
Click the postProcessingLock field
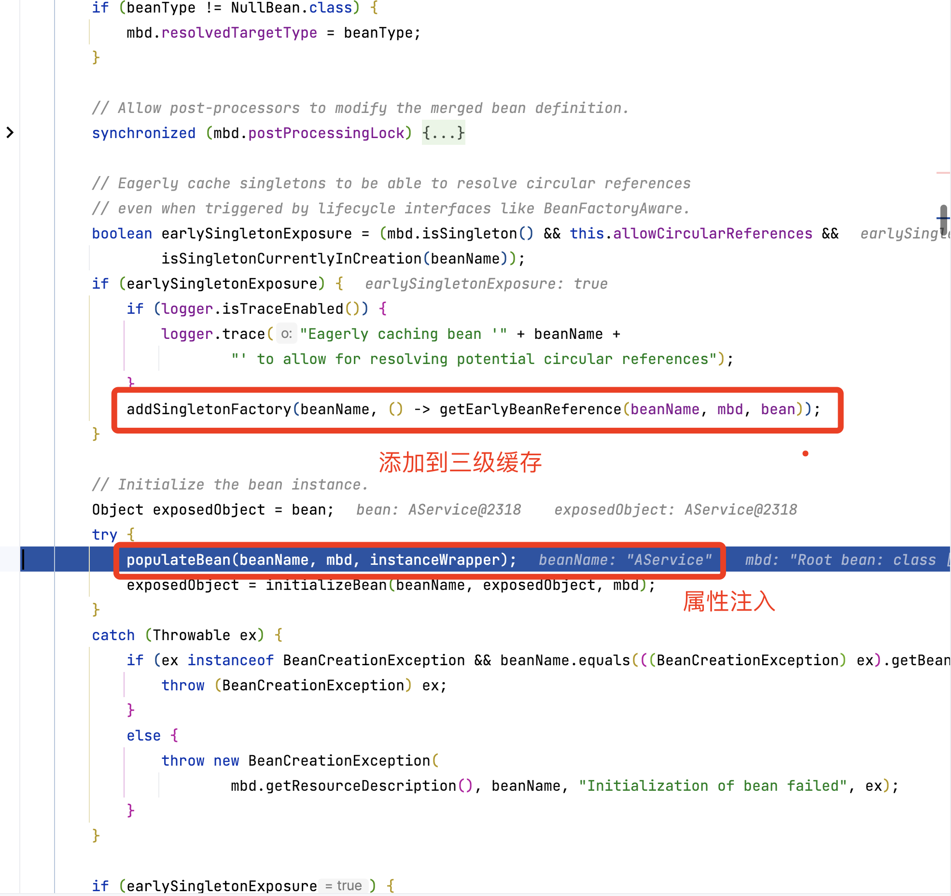click(326, 133)
